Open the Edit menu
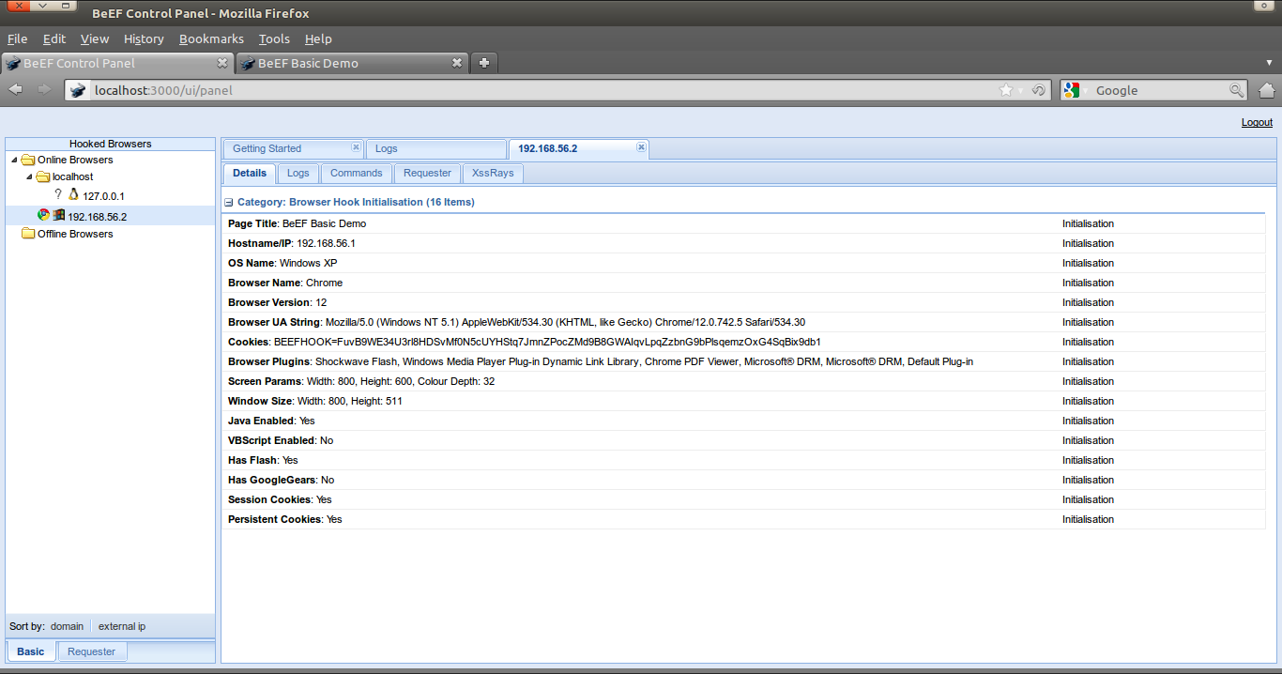The width and height of the screenshot is (1282, 674). point(54,38)
